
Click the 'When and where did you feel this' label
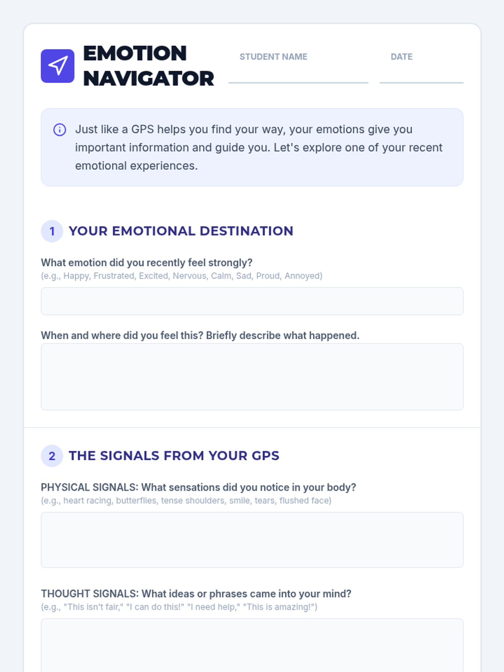click(x=200, y=336)
